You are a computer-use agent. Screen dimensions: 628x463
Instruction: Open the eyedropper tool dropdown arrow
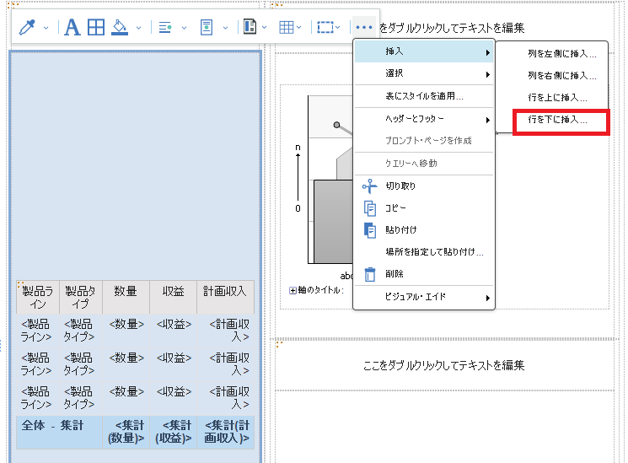(x=46, y=28)
